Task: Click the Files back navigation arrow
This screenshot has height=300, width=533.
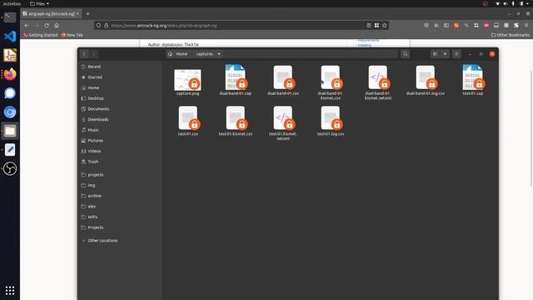Action: tap(84, 54)
